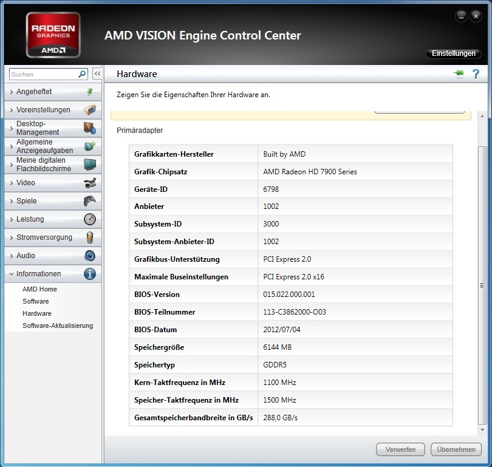Select the Grafikkarten-Hersteller 'Built by AMD' value
The image size is (492, 467).
pyautogui.click(x=284, y=154)
